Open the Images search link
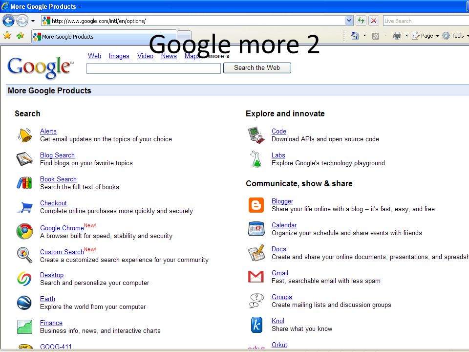 (x=119, y=56)
